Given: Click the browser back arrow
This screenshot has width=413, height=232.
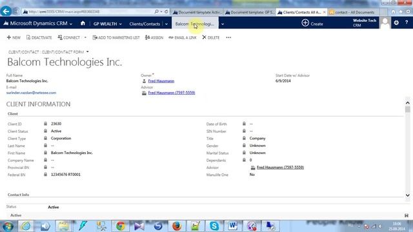Looking at the screenshot, I should pos(6,12).
